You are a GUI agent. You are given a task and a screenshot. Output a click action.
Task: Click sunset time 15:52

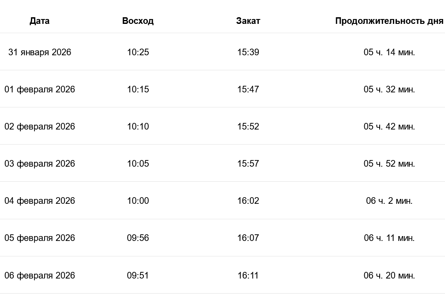click(248, 126)
